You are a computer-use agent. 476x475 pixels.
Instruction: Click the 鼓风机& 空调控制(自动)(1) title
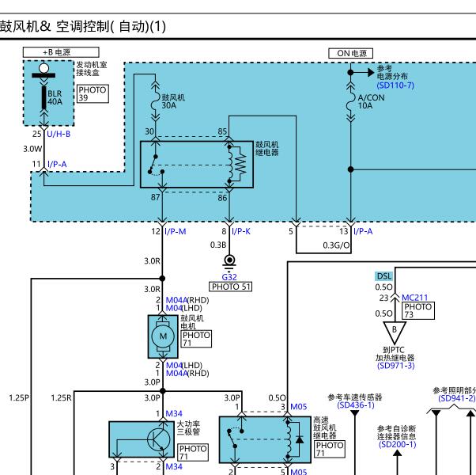82,26
